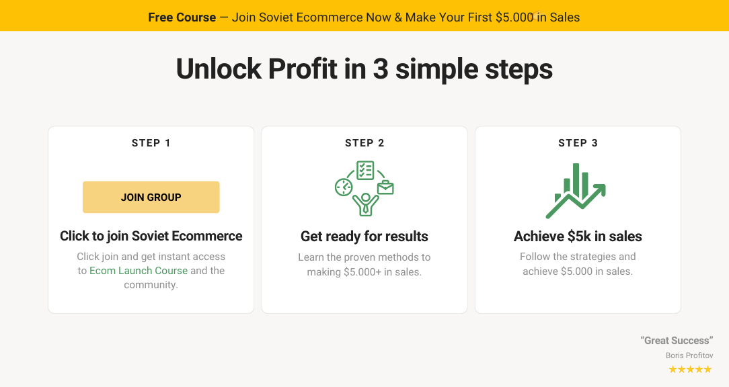Click the five-star rating under Boris Profitov
Viewport: 729px width, 387px height.
690,370
